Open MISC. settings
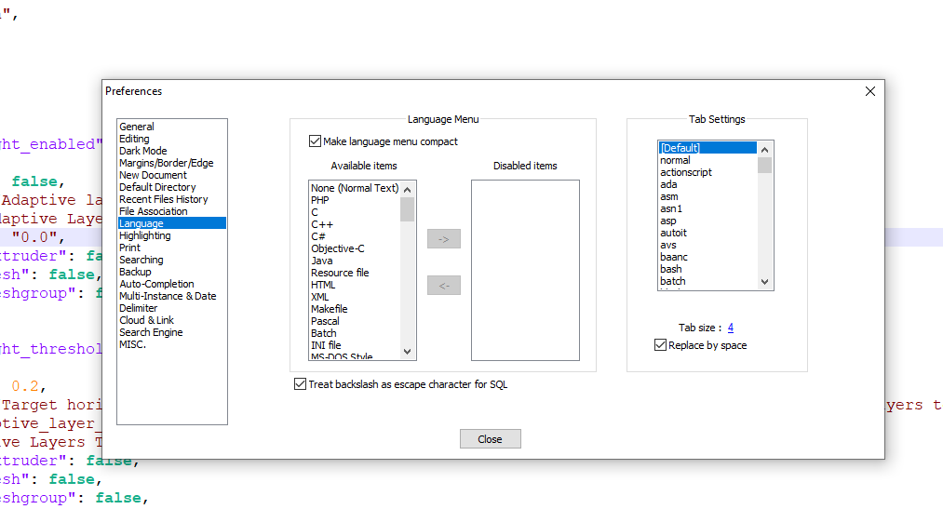This screenshot has height=509, width=943. tap(133, 344)
